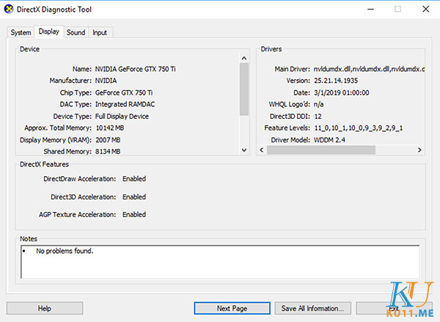Maximize the DirectX Diagnostic Tool window

[x=398, y=10]
